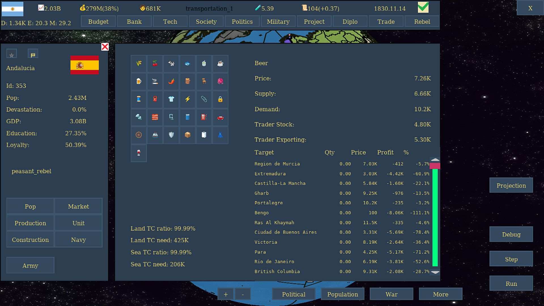This screenshot has height=306, width=544.
Task: Pick the fish goods icon
Action: coord(187,63)
